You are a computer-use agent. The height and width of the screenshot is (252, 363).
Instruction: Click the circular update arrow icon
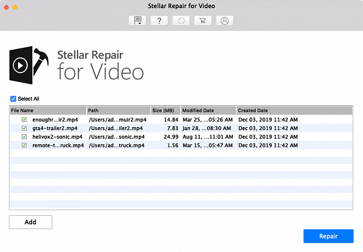point(181,21)
